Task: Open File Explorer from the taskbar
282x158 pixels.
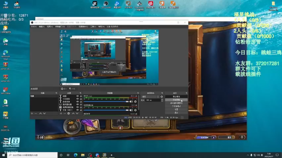Action: pyautogui.click(x=83, y=155)
